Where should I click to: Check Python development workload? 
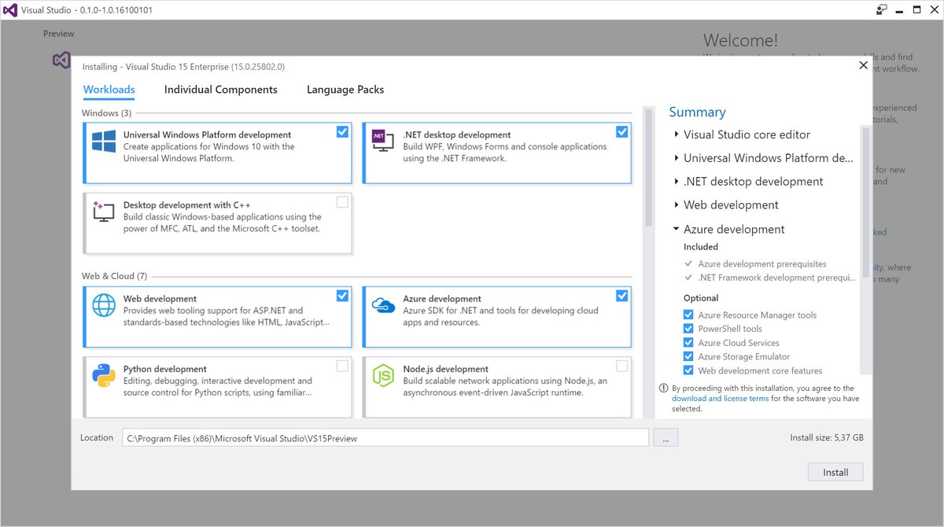point(342,366)
